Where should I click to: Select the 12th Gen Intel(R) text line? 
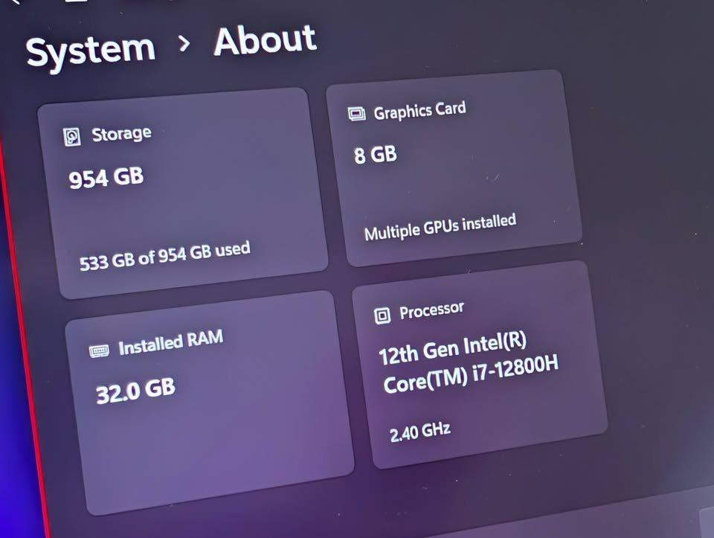point(452,348)
